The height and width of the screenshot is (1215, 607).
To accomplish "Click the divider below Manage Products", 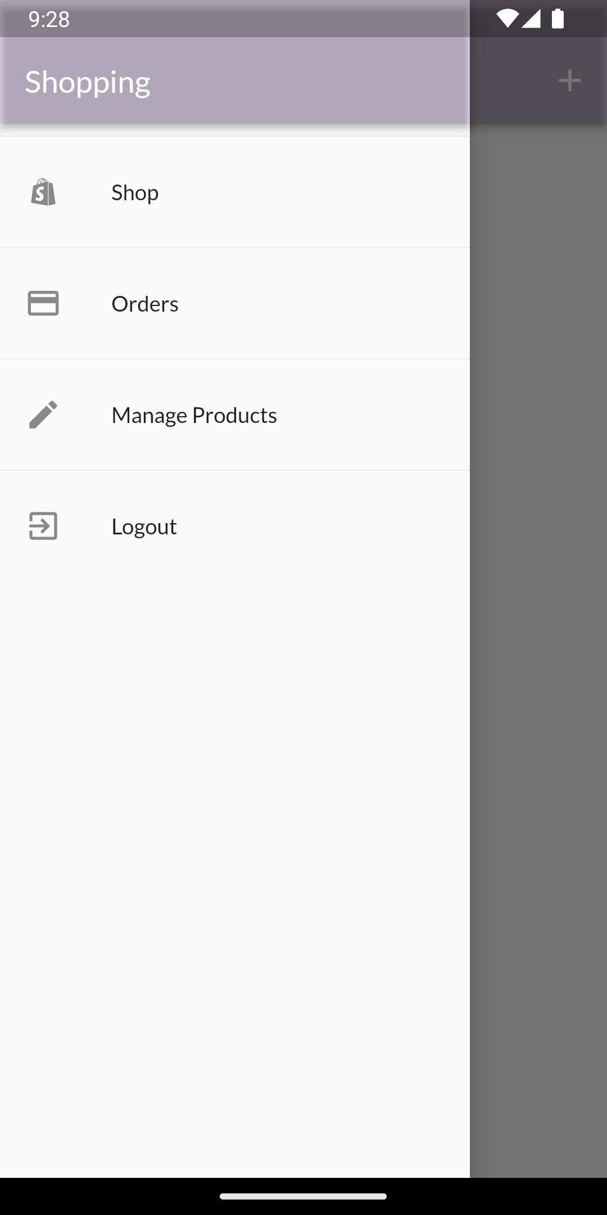I will (x=235, y=470).
